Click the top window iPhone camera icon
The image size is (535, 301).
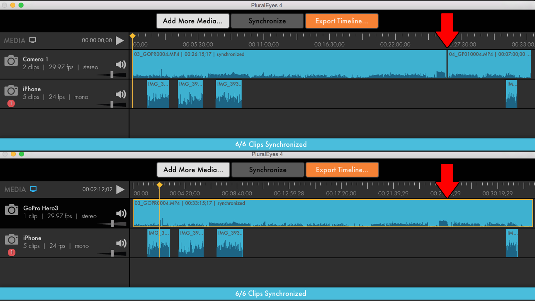11,91
